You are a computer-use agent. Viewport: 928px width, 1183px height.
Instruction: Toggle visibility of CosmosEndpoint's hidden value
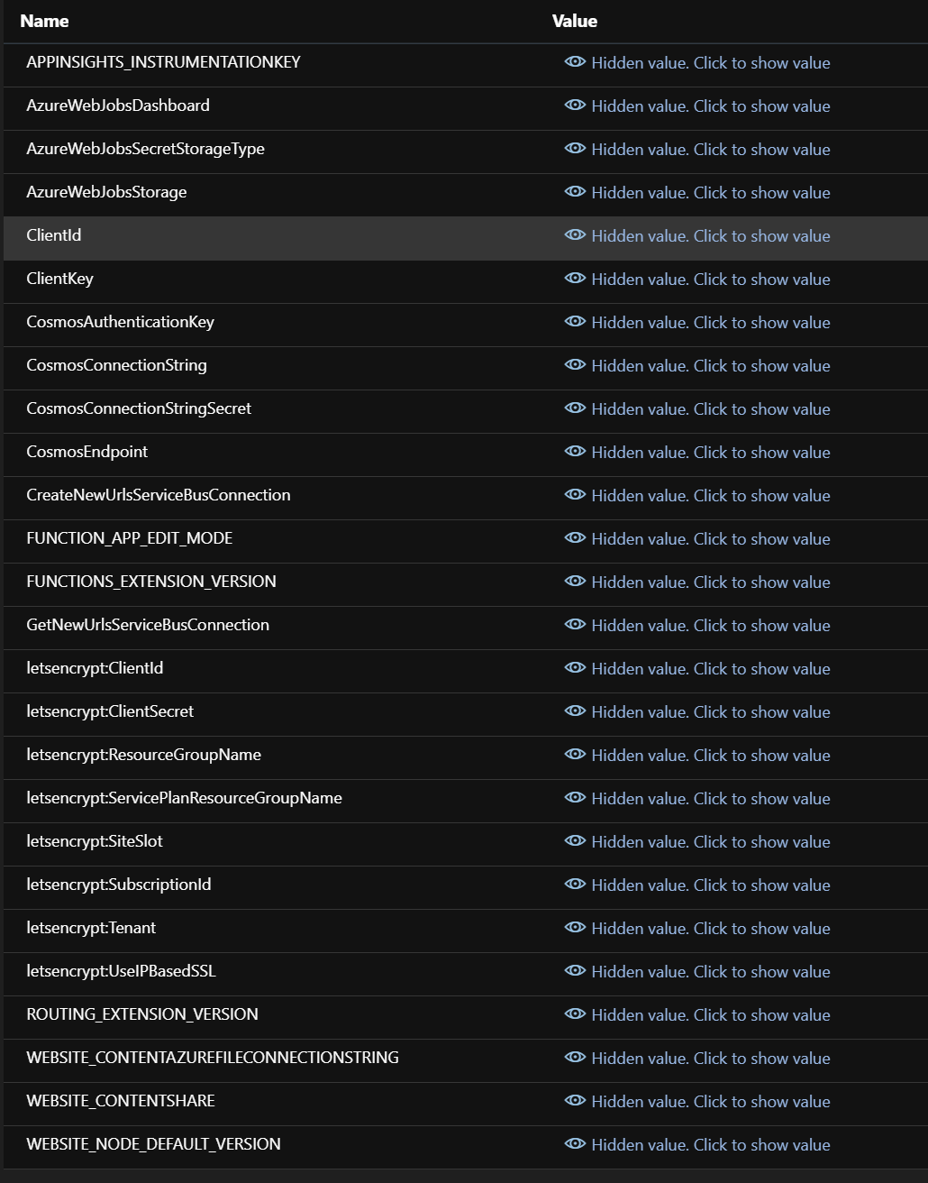tap(575, 452)
